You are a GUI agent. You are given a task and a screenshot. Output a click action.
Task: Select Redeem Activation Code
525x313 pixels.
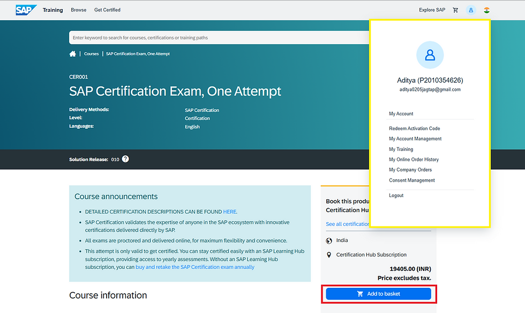click(x=415, y=129)
